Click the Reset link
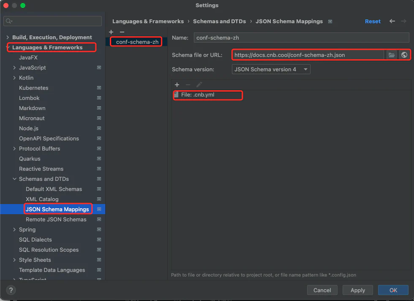Image resolution: width=414 pixels, height=301 pixels. [x=373, y=21]
